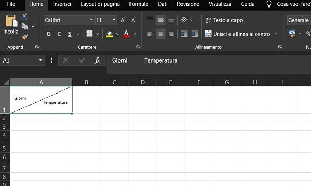Expand font color palette arrow
Viewport: 311px width, 186px height.
click(x=135, y=34)
